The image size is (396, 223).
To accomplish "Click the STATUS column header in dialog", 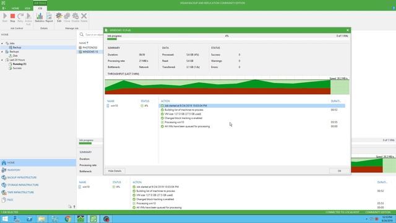I will tap(145, 101).
